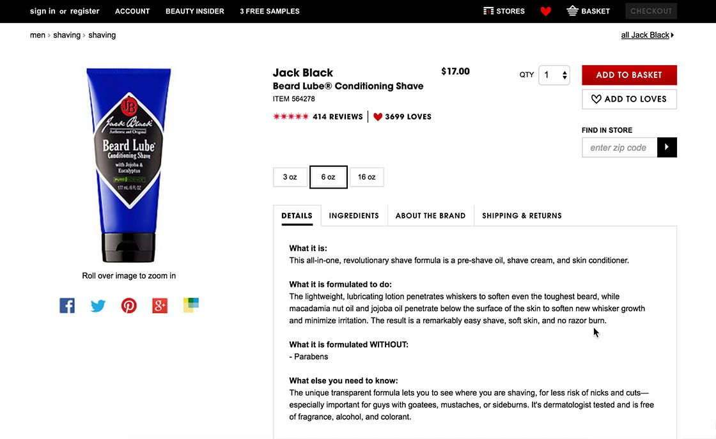716x439 pixels.
Task: Choose the 16 oz size option
Action: pyautogui.click(x=367, y=177)
